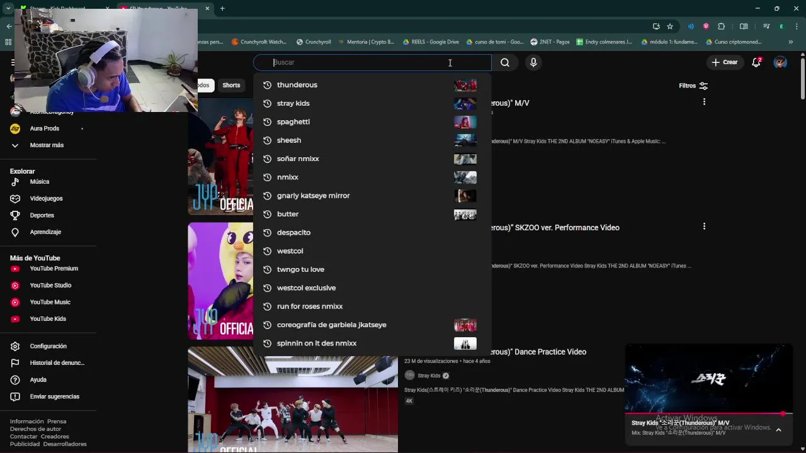Click the magnifier search button

click(x=505, y=62)
